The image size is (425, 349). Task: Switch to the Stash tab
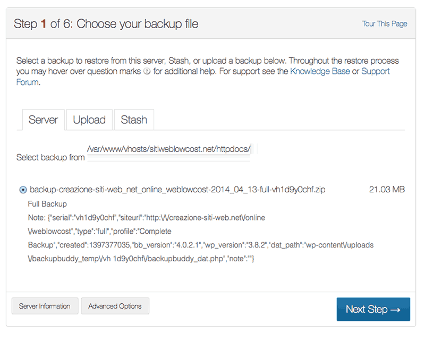(x=134, y=120)
